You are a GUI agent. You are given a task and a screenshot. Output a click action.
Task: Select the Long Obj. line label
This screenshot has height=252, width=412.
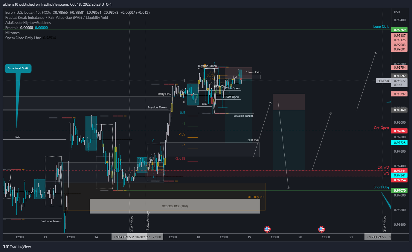[x=381, y=27]
